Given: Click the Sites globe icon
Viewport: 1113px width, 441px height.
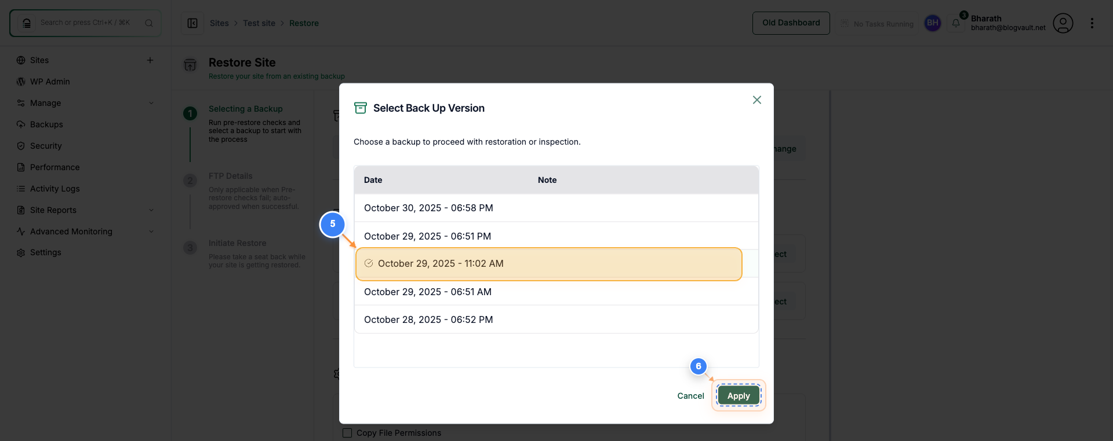Looking at the screenshot, I should click(x=21, y=60).
